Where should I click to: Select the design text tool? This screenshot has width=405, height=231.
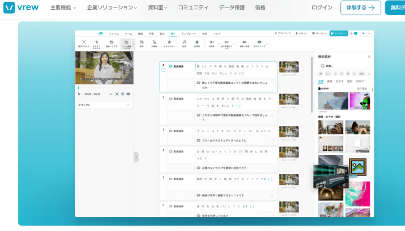click(x=97, y=44)
